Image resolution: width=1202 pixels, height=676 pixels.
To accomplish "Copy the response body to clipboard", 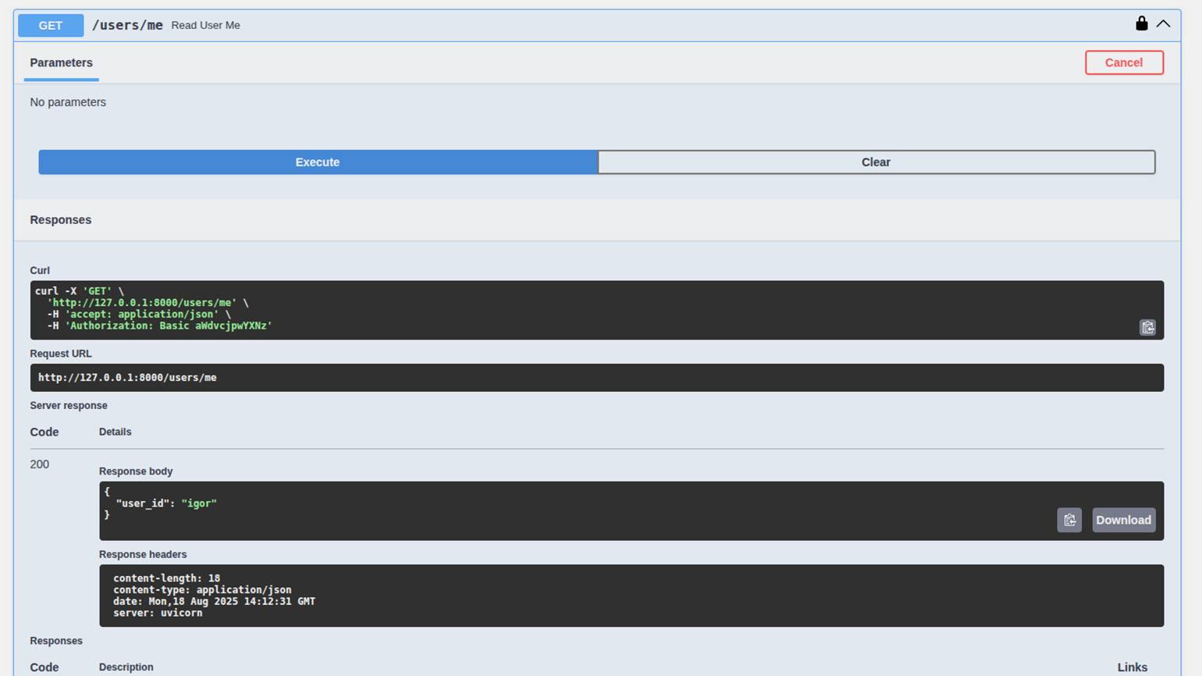I will (1069, 520).
